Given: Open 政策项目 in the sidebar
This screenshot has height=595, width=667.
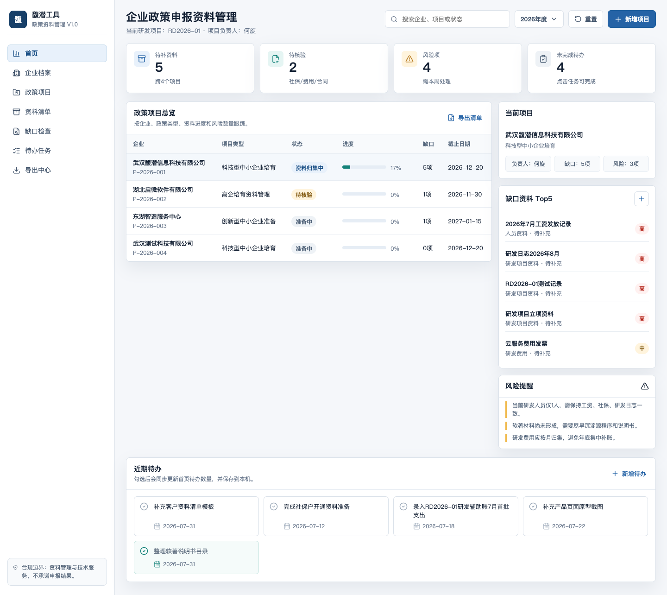Looking at the screenshot, I should pyautogui.click(x=57, y=92).
